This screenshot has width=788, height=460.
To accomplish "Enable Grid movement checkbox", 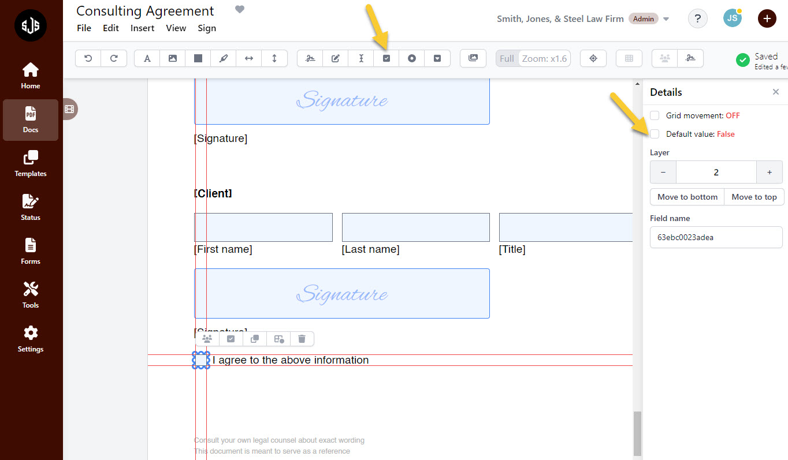I will (655, 115).
